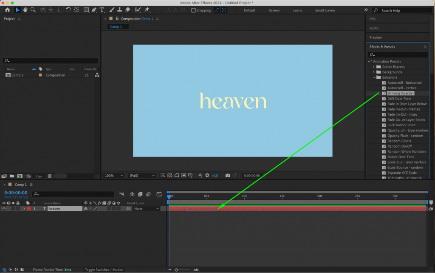The image size is (435, 273).
Task: Select the Type tool
Action: [x=102, y=10]
